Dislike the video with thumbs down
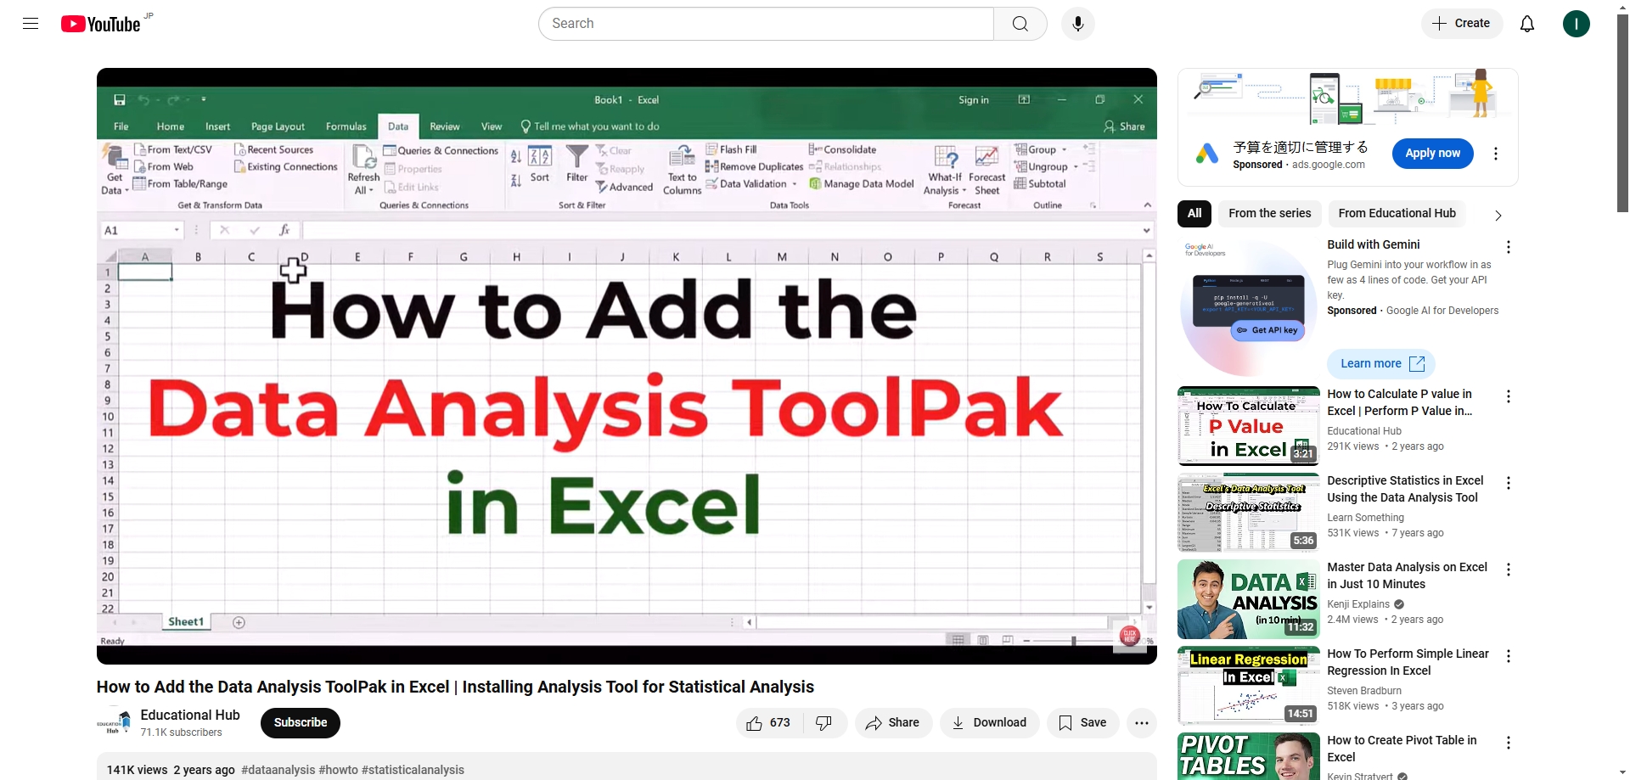Screen dimensions: 1630x780 [823, 723]
